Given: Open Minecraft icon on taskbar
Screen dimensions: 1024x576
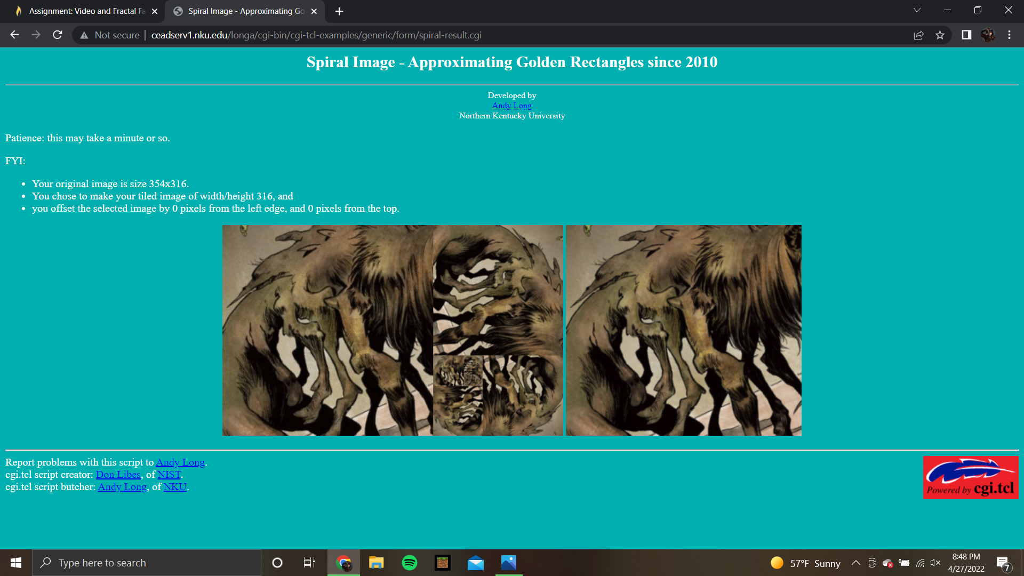Looking at the screenshot, I should tap(443, 563).
